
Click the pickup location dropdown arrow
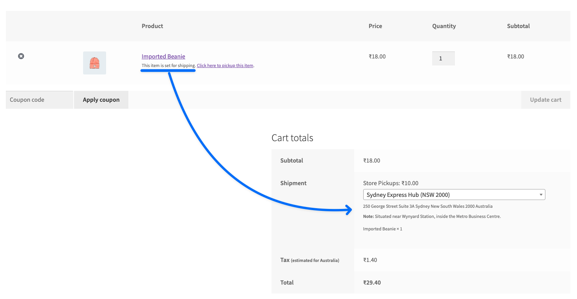click(x=541, y=195)
